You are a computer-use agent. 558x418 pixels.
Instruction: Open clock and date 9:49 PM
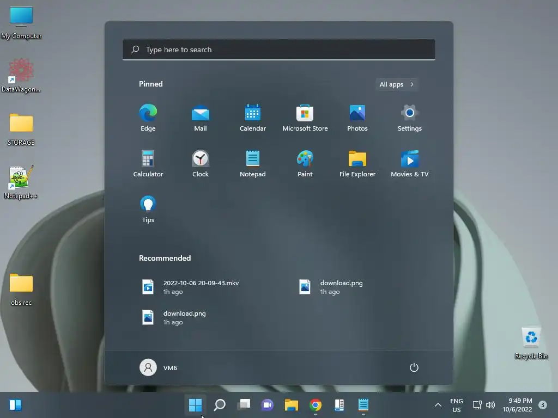(x=518, y=405)
